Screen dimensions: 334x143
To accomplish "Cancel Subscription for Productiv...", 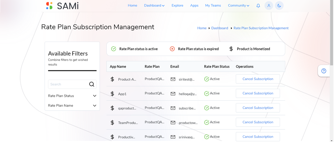I will [258, 136].
